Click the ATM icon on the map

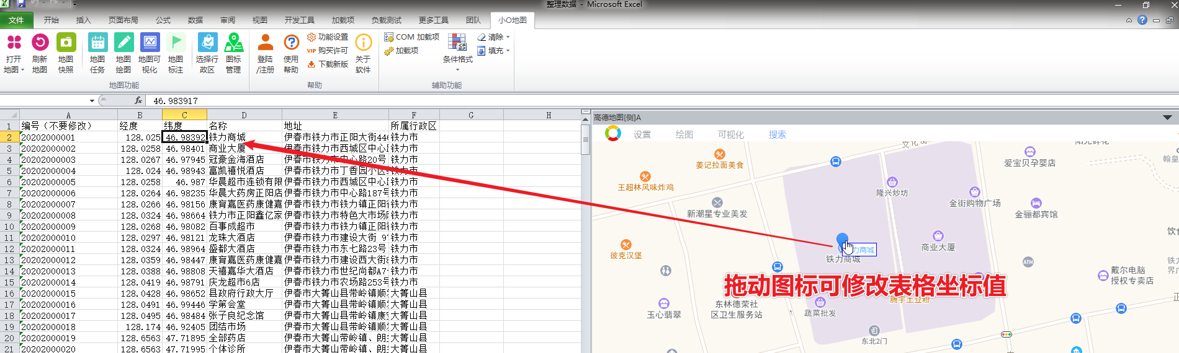point(1028,262)
